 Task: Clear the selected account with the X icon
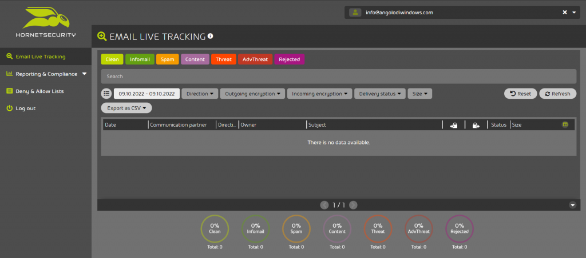565,13
